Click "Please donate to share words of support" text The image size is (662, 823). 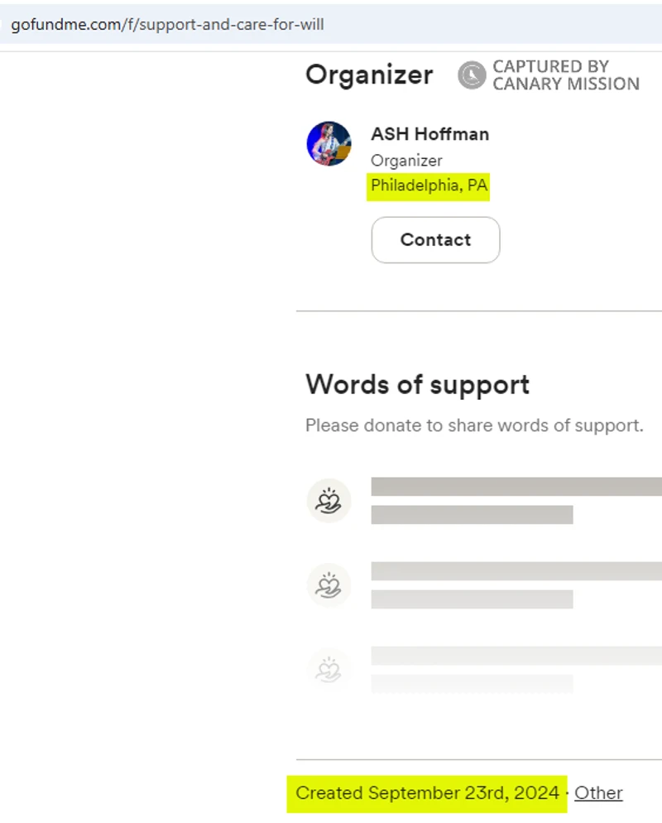click(473, 426)
